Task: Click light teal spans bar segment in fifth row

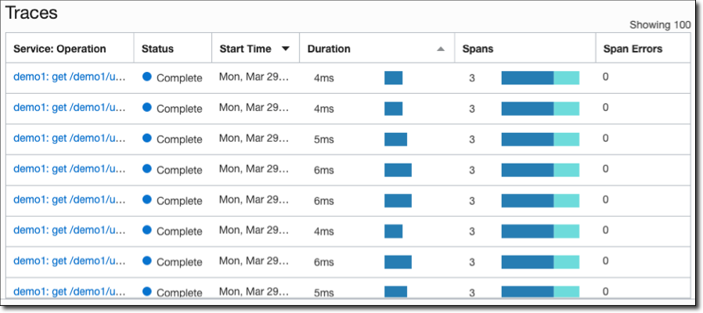Action: pyautogui.click(x=566, y=200)
